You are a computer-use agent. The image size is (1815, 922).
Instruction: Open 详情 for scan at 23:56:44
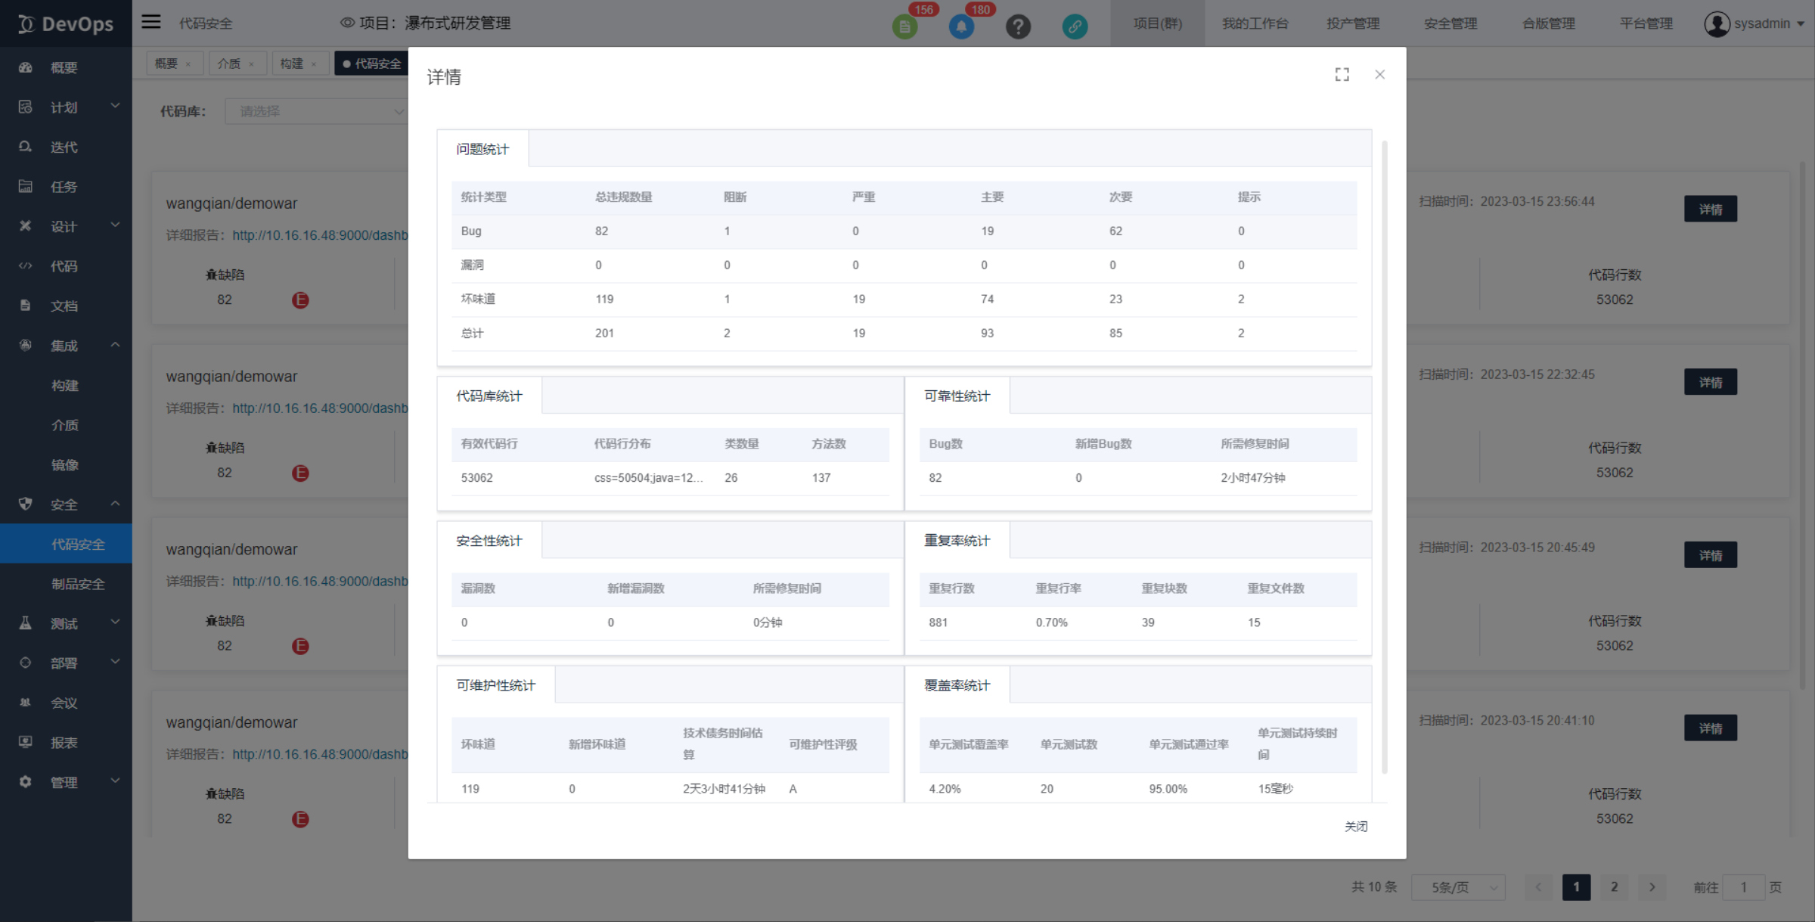coord(1711,209)
